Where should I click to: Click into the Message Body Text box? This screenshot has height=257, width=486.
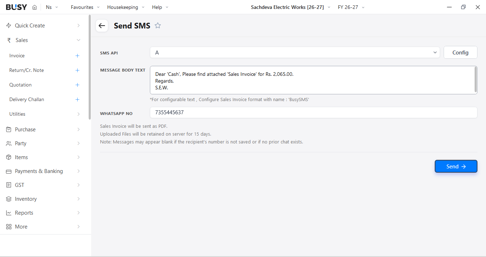point(313,80)
